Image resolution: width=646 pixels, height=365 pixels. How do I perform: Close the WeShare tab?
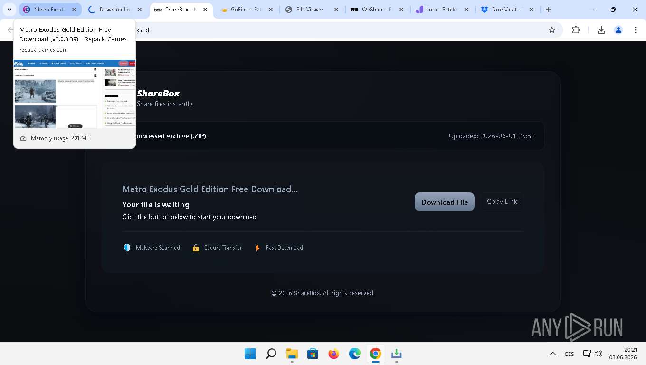pos(402,10)
